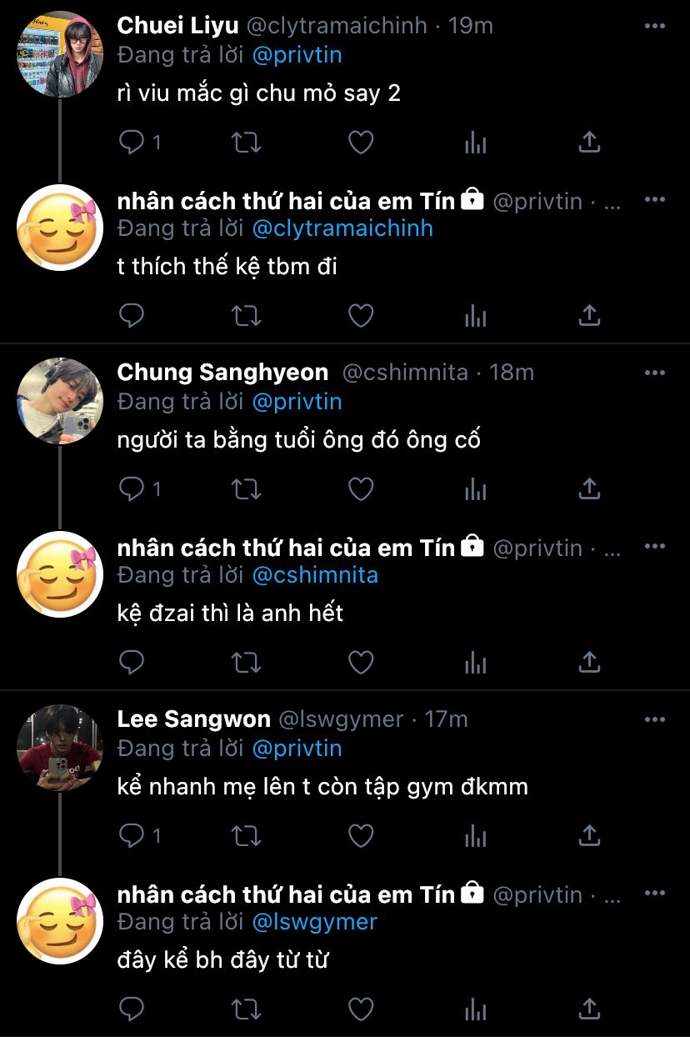
Task: Retweet Chuei Liyu's reply
Action: coord(246,143)
